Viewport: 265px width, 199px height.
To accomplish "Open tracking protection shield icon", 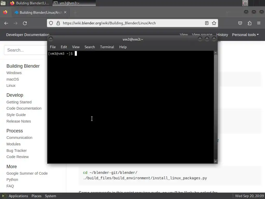I will click(x=51, y=23).
